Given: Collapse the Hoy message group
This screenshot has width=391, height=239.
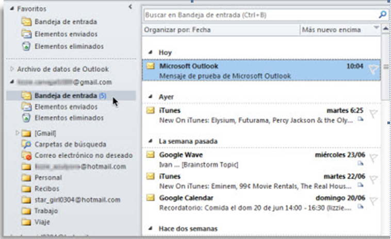Looking at the screenshot, I should 151,53.
